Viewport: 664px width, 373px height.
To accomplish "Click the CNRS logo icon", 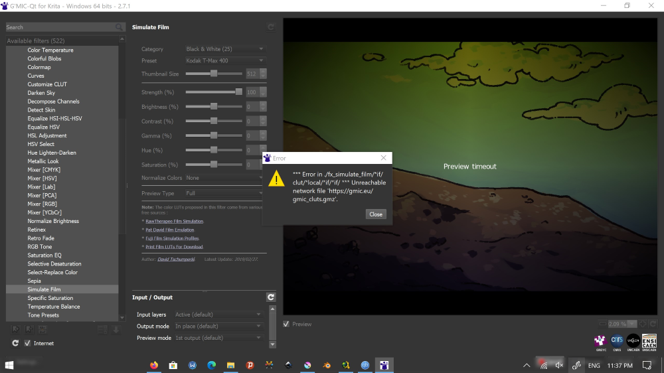I will 616,340.
